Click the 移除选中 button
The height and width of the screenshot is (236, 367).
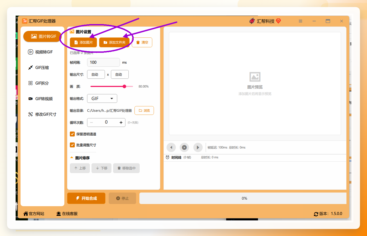[x=126, y=168]
